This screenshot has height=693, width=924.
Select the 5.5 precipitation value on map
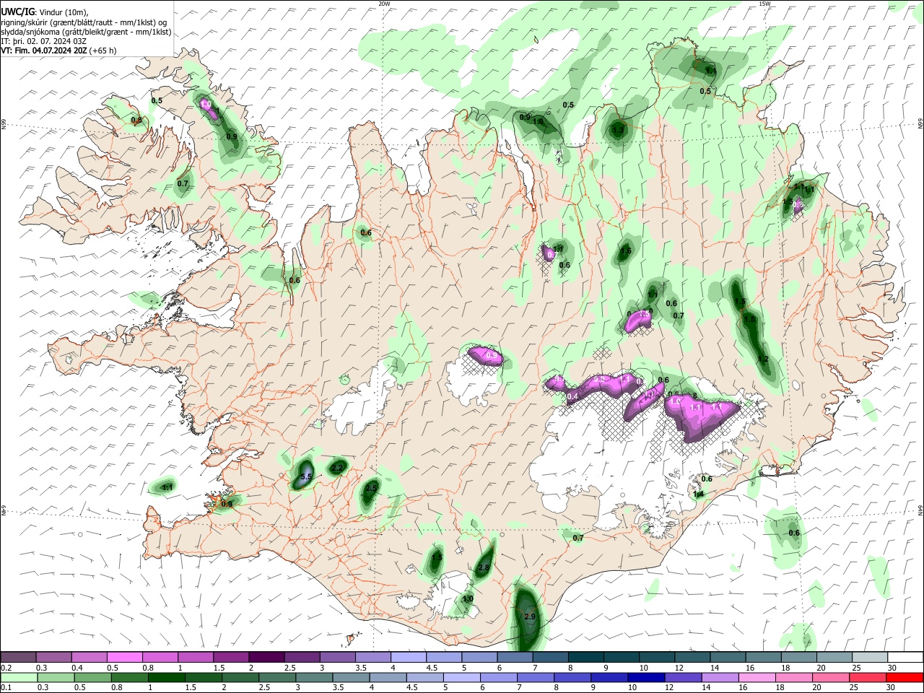tap(305, 477)
